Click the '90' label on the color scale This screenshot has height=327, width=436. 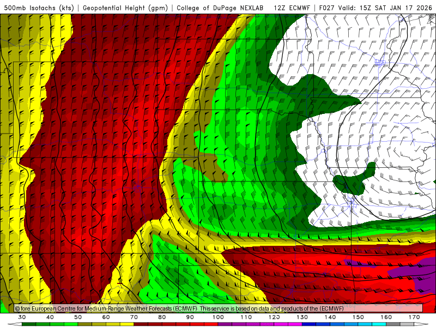pos(190,317)
